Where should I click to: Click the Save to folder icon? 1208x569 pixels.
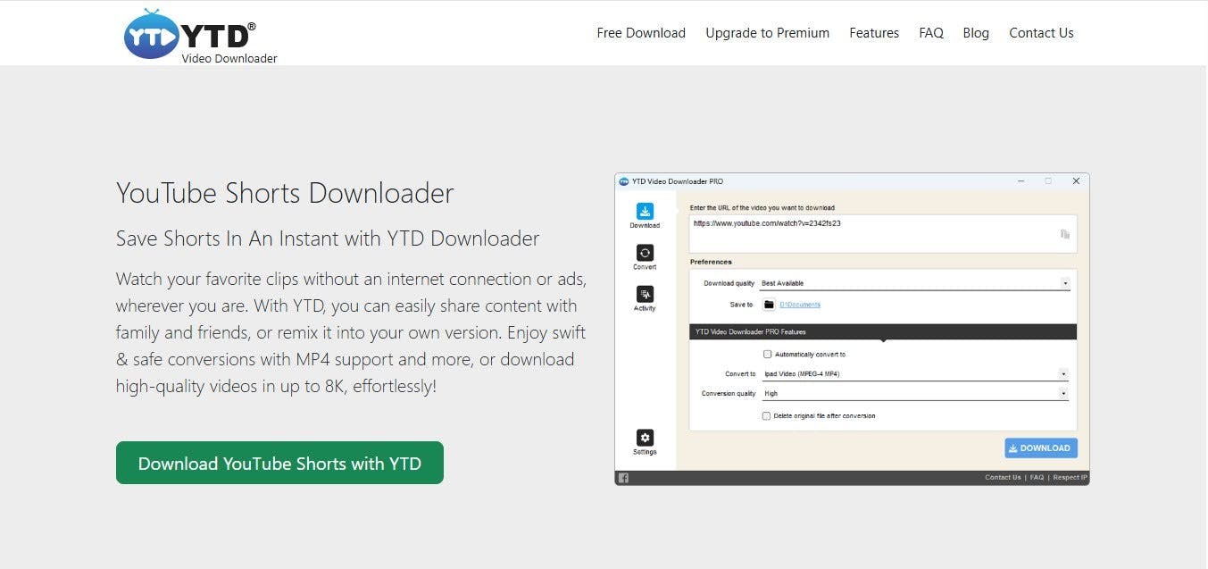click(x=769, y=305)
